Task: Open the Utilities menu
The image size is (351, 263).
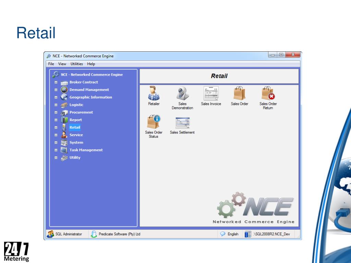Action: tap(77, 64)
